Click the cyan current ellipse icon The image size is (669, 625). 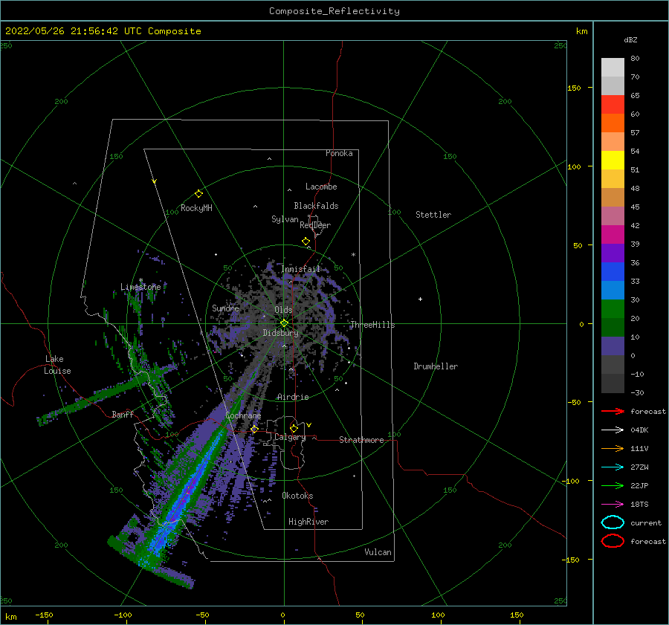coord(613,522)
